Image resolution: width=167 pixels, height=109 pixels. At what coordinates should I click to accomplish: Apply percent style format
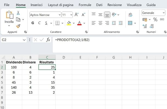(x=155, y=19)
